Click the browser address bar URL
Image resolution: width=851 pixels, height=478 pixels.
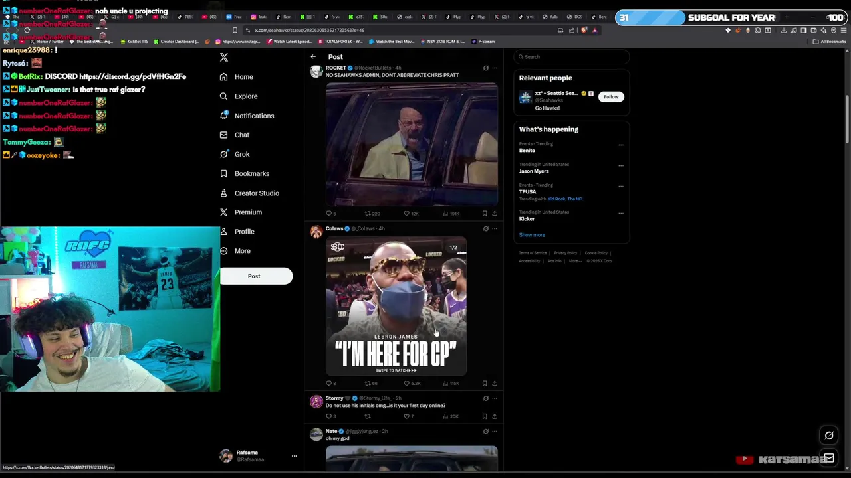[310, 30]
